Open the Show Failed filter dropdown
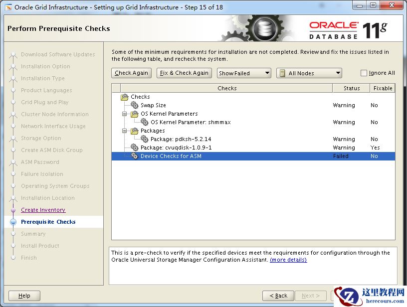Image resolution: width=407 pixels, height=307 pixels. click(244, 73)
